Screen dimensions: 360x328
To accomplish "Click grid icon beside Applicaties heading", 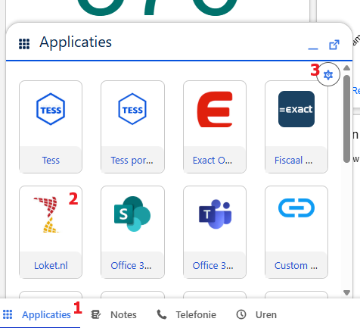I will click(x=24, y=44).
